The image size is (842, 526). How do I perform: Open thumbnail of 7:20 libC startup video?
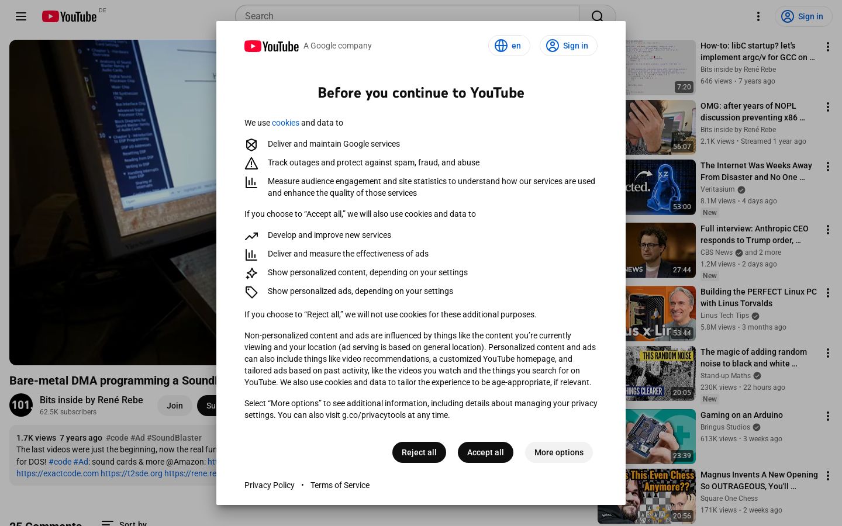(x=661, y=67)
